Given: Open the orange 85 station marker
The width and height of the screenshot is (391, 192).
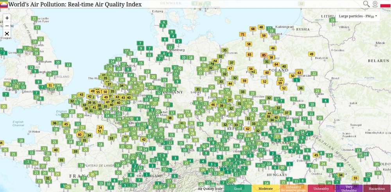Looking at the screenshot, I should 264,55.
